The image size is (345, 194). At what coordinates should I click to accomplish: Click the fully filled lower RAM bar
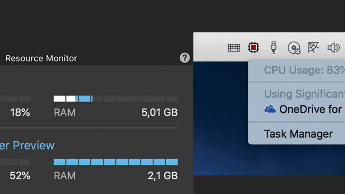(x=115, y=162)
